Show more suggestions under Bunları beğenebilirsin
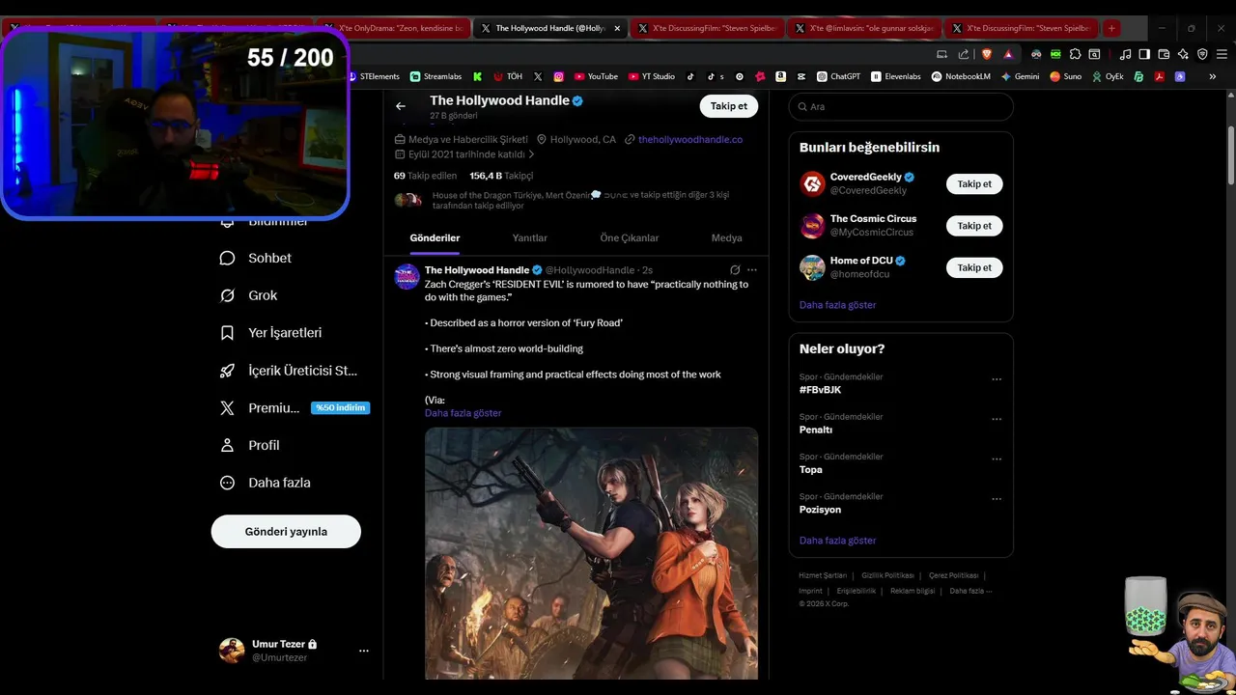This screenshot has height=695, width=1236. 837,305
